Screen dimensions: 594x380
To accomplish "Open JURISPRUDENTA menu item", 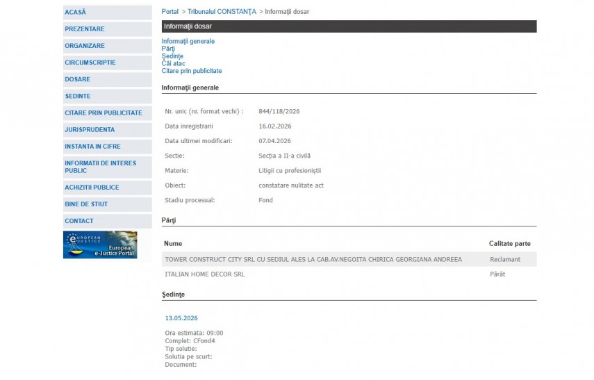I will point(90,129).
